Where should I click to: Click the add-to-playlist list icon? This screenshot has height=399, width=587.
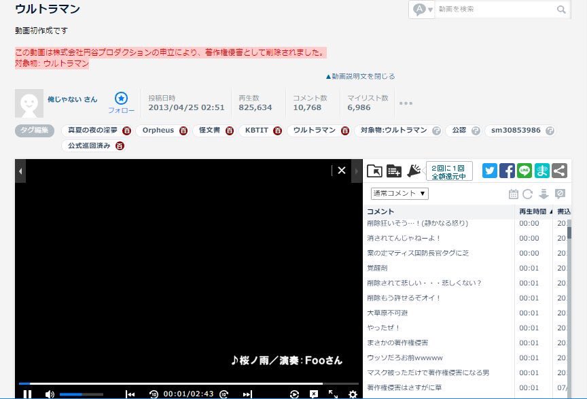[394, 171]
